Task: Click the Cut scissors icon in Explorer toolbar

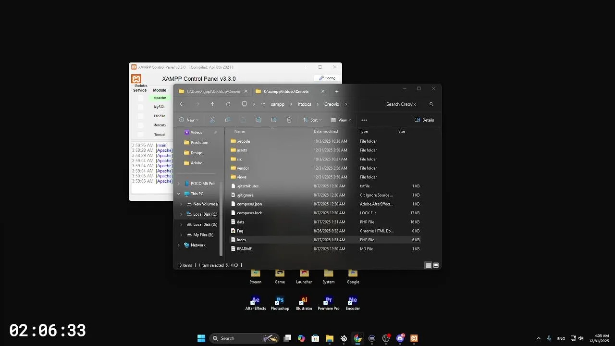Action: [212, 120]
